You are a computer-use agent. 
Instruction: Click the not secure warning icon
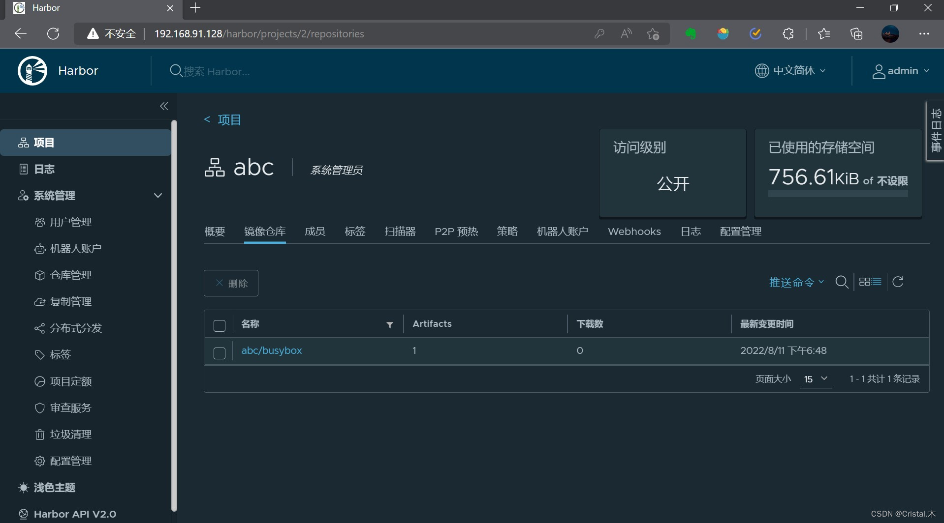pos(93,33)
